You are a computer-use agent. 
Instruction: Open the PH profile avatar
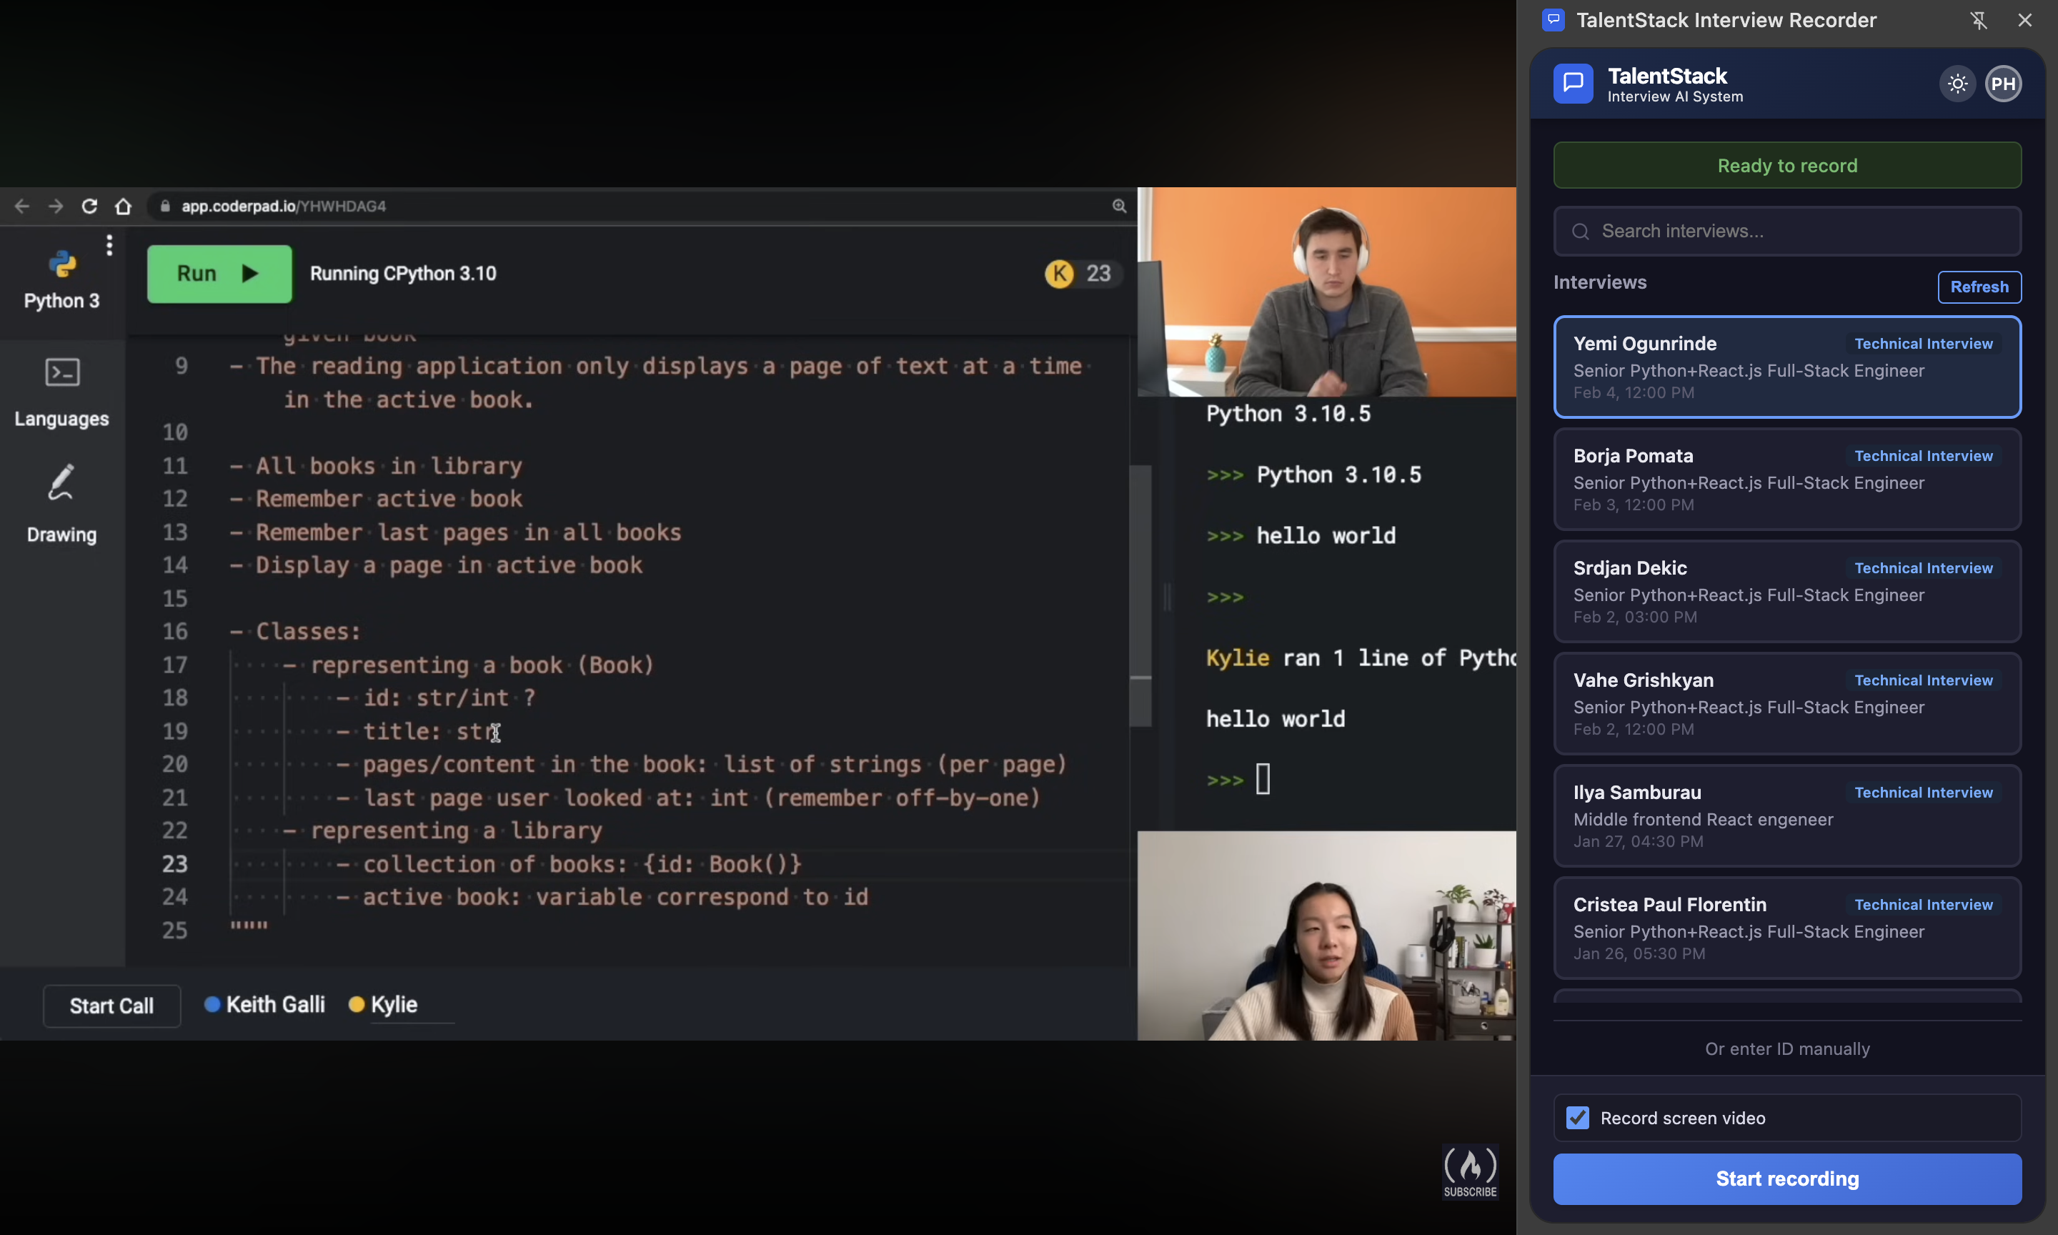coord(2002,83)
